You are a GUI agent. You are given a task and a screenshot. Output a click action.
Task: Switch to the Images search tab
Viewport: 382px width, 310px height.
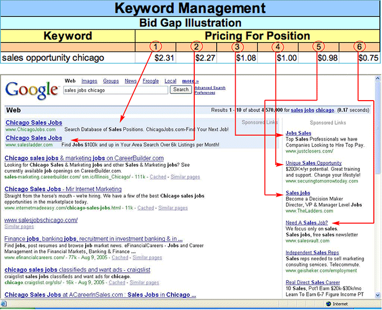coord(89,81)
